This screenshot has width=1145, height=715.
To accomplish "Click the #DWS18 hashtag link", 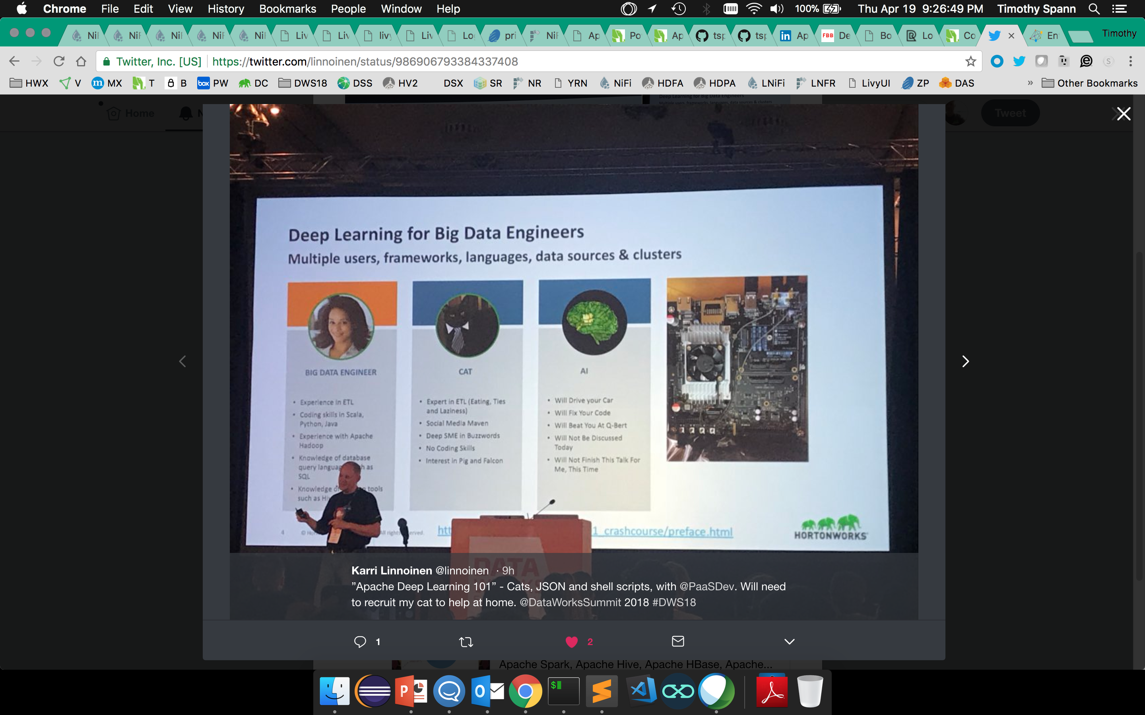I will tap(674, 603).
